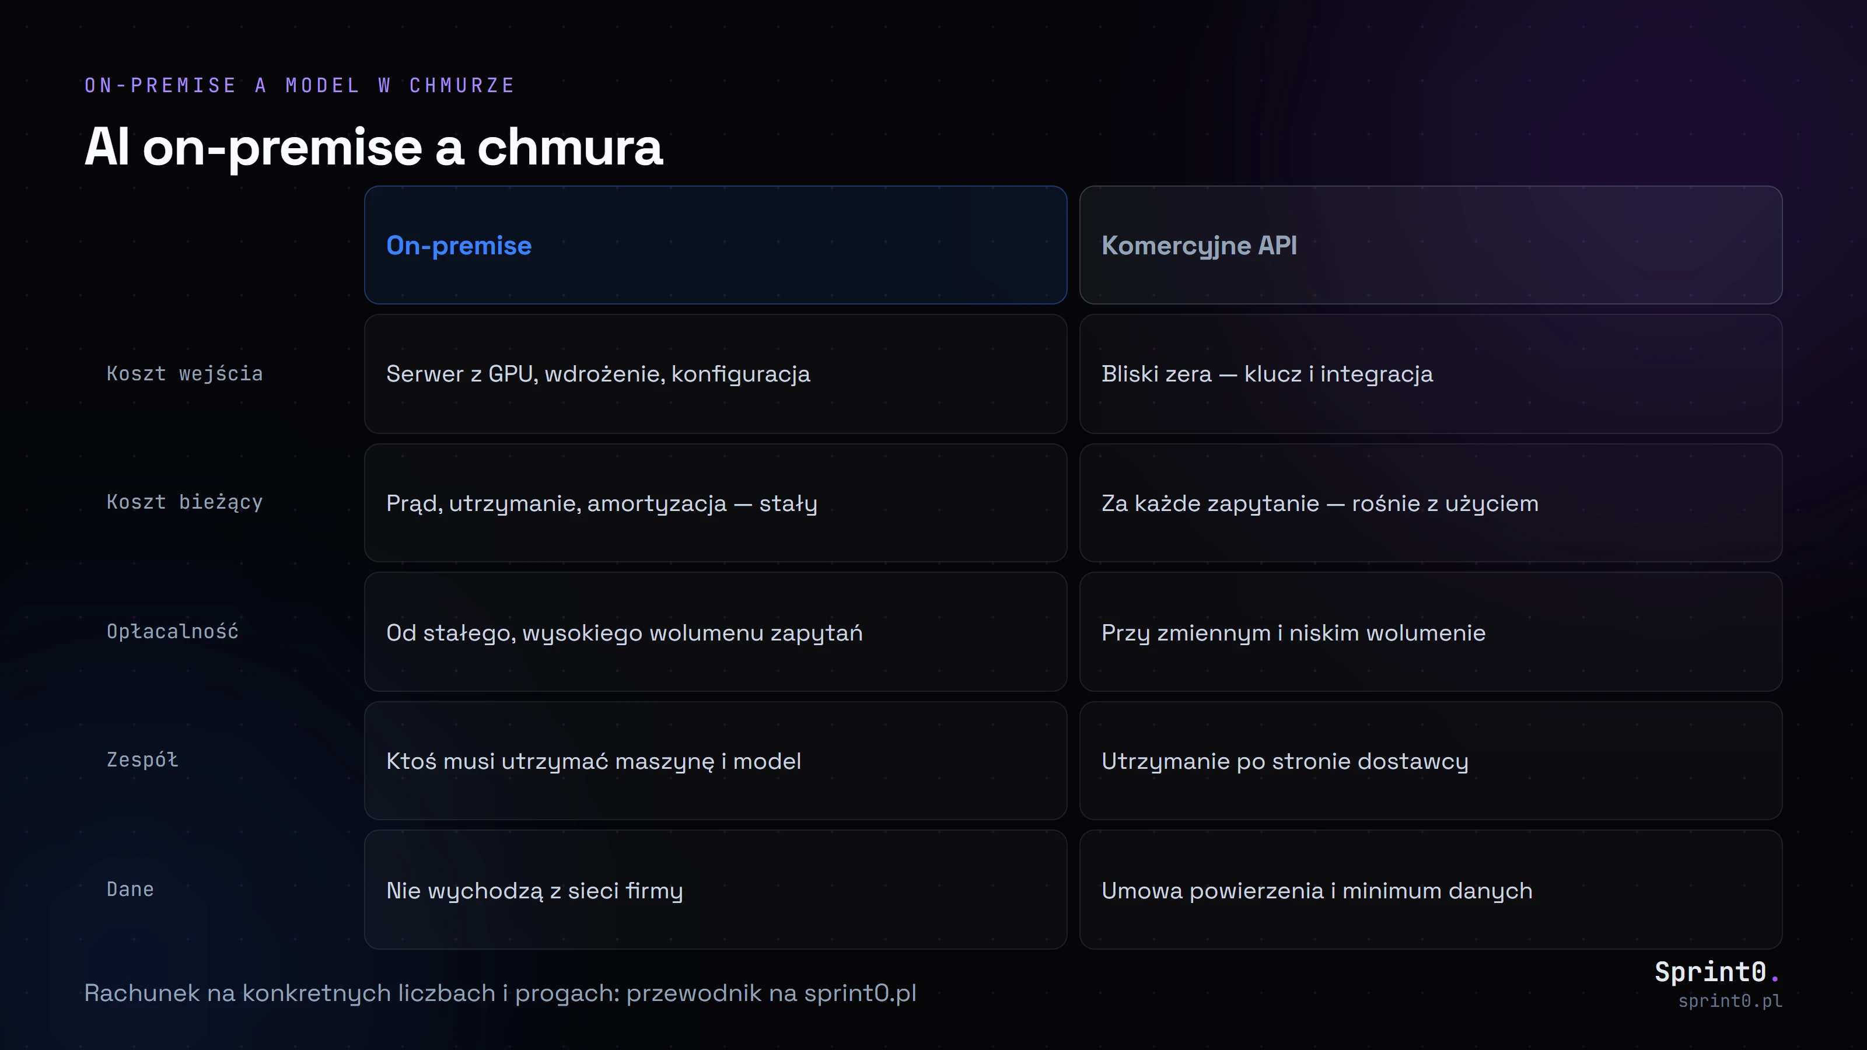This screenshot has width=1867, height=1050.
Task: Click cell 'Nie wychodzą z sieci firmy'
Action: pos(715,890)
